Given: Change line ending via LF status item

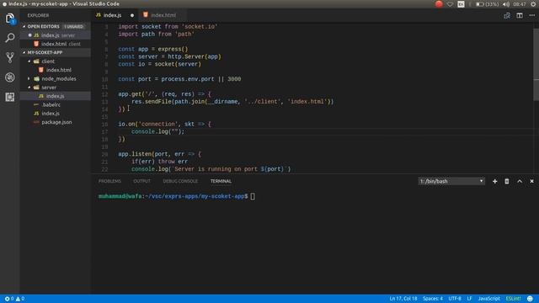Looking at the screenshot, I should 469,299.
